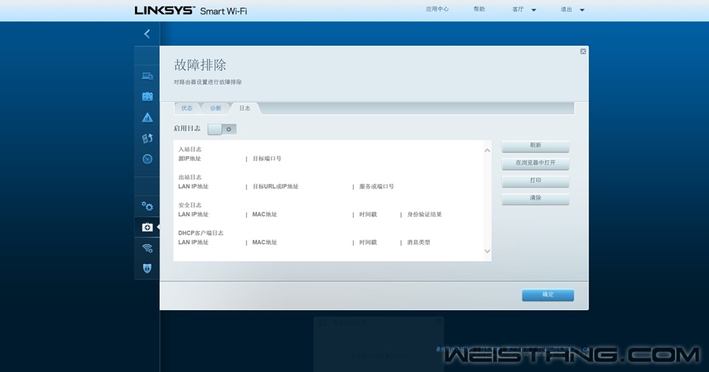This screenshot has width=709, height=372.
Task: Open Connectivity settings gears icon
Action: [147, 206]
